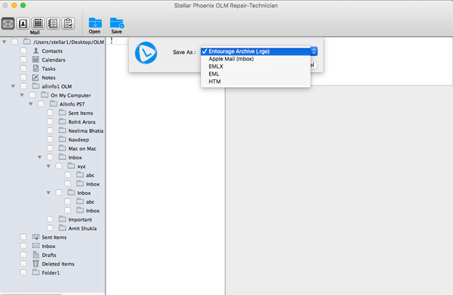Enable the Drafts folder checkbox
453x295 pixels.
24,255
